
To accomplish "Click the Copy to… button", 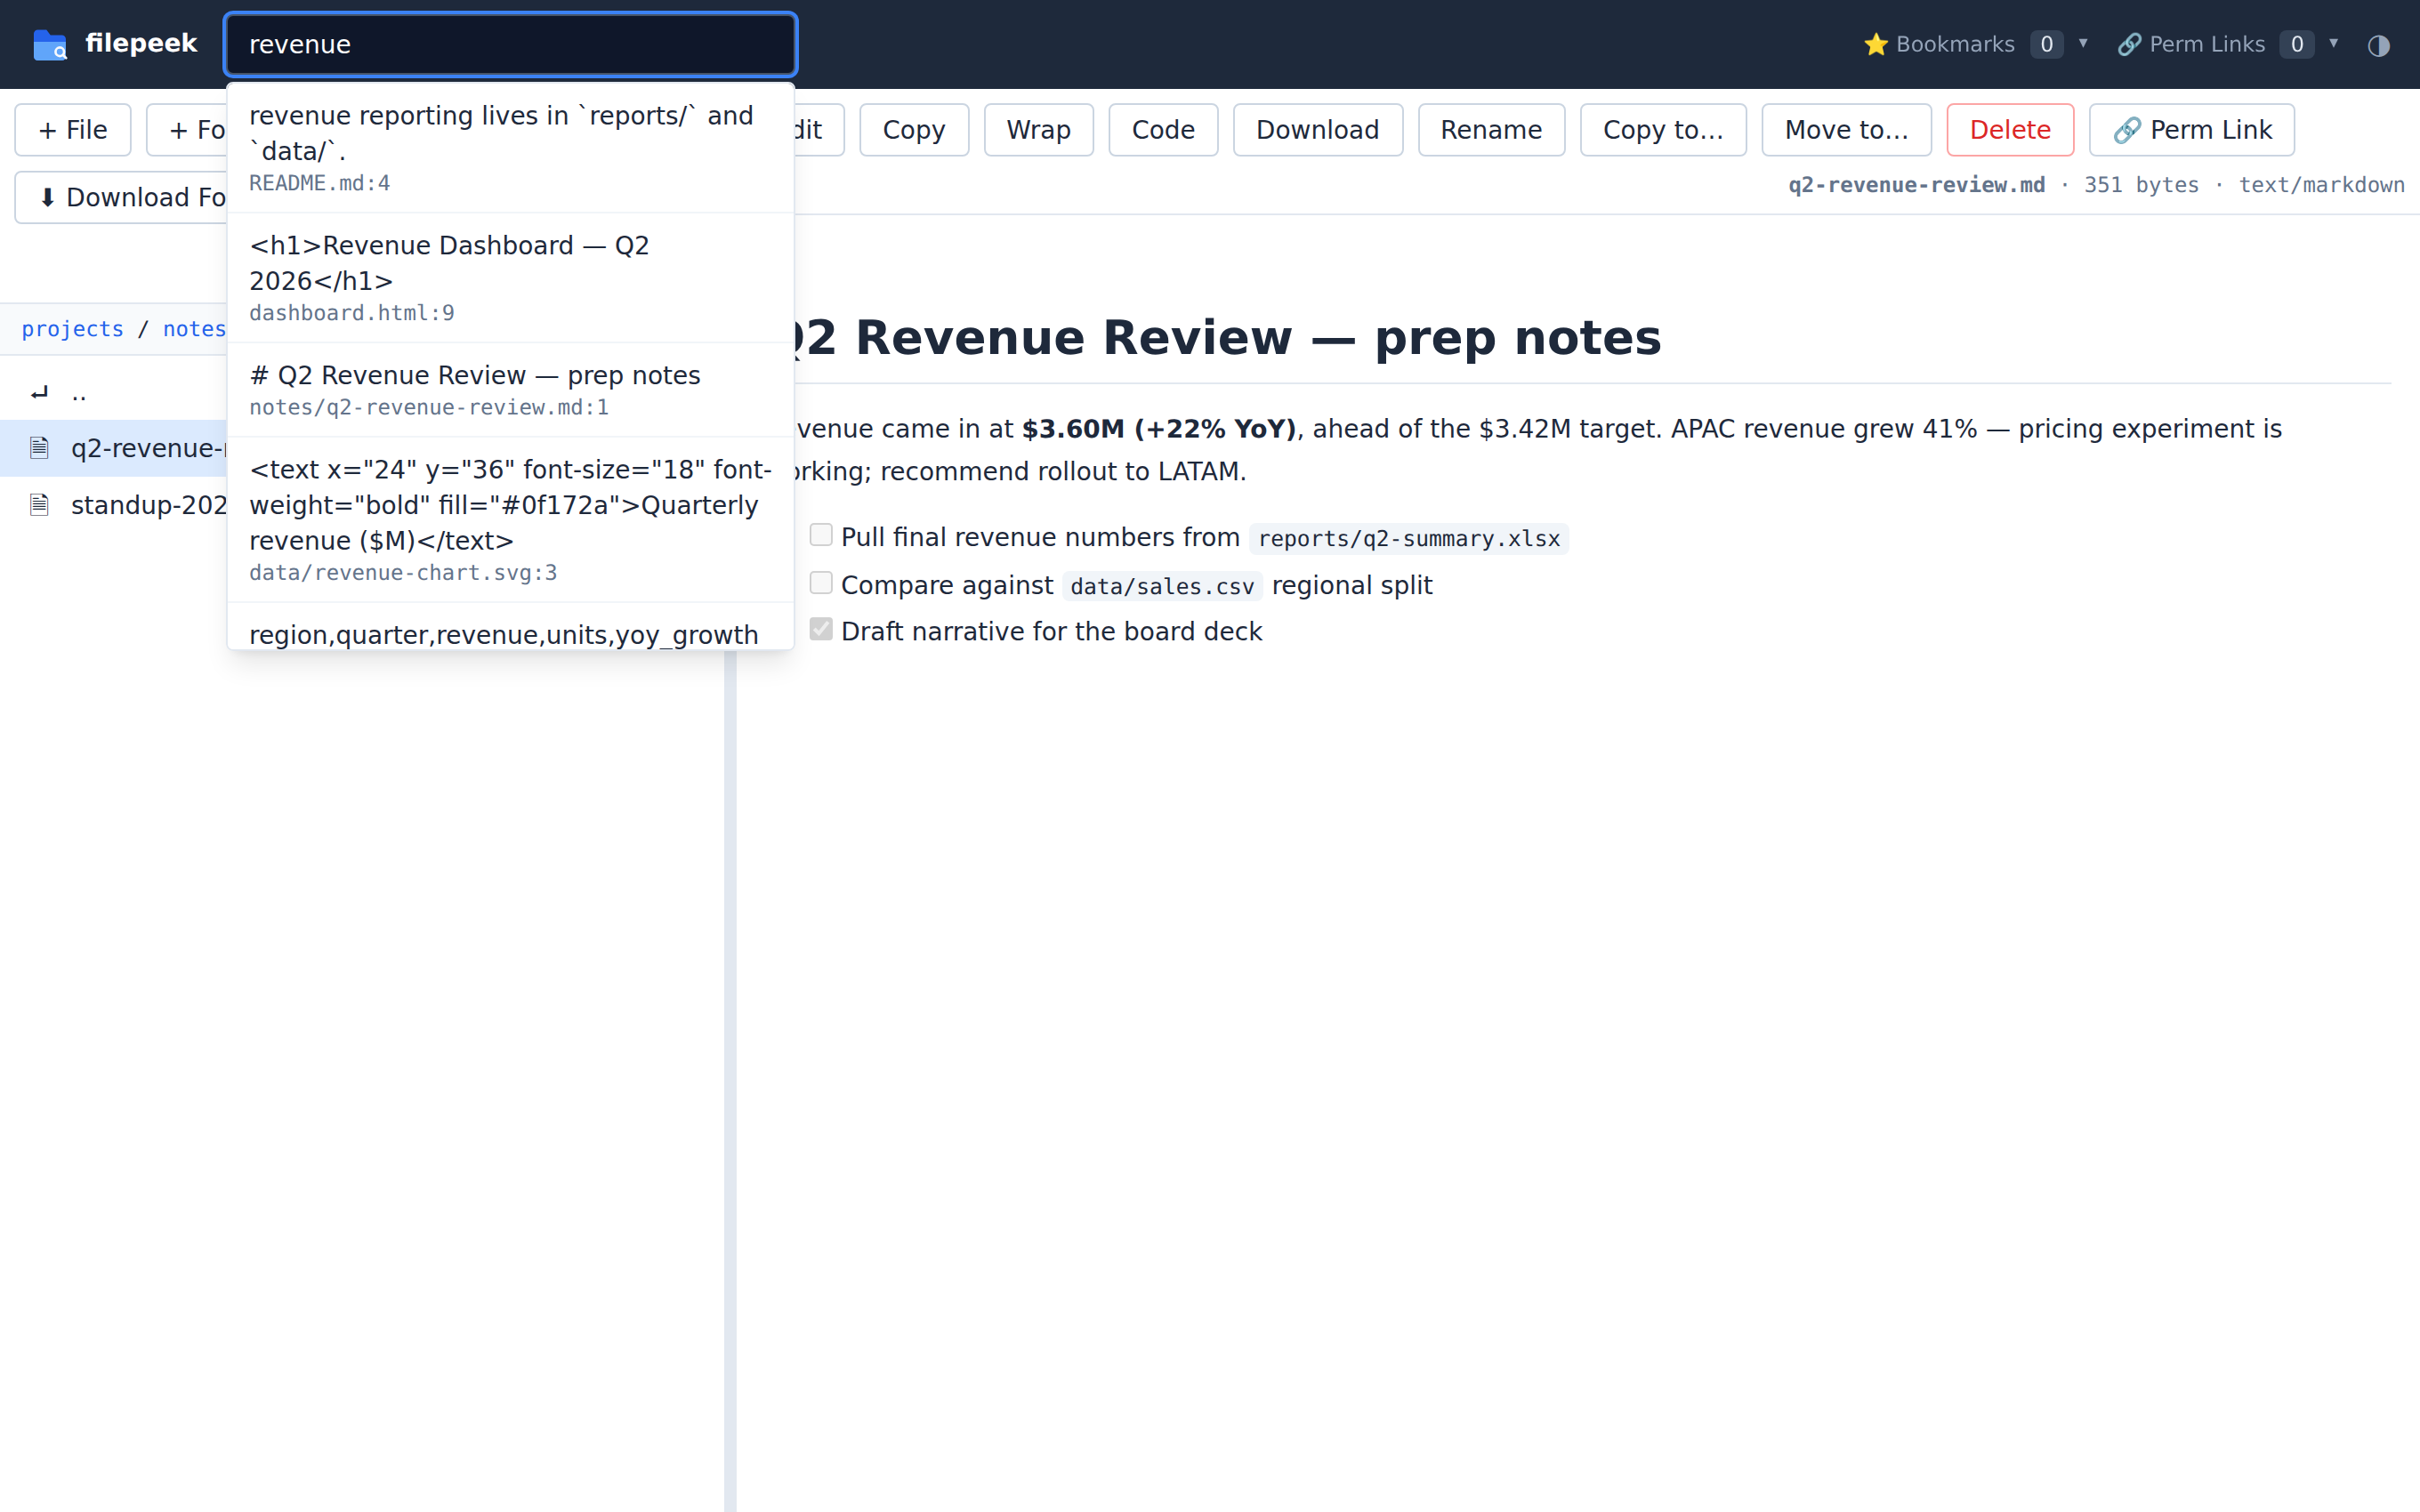I will click(x=1663, y=130).
